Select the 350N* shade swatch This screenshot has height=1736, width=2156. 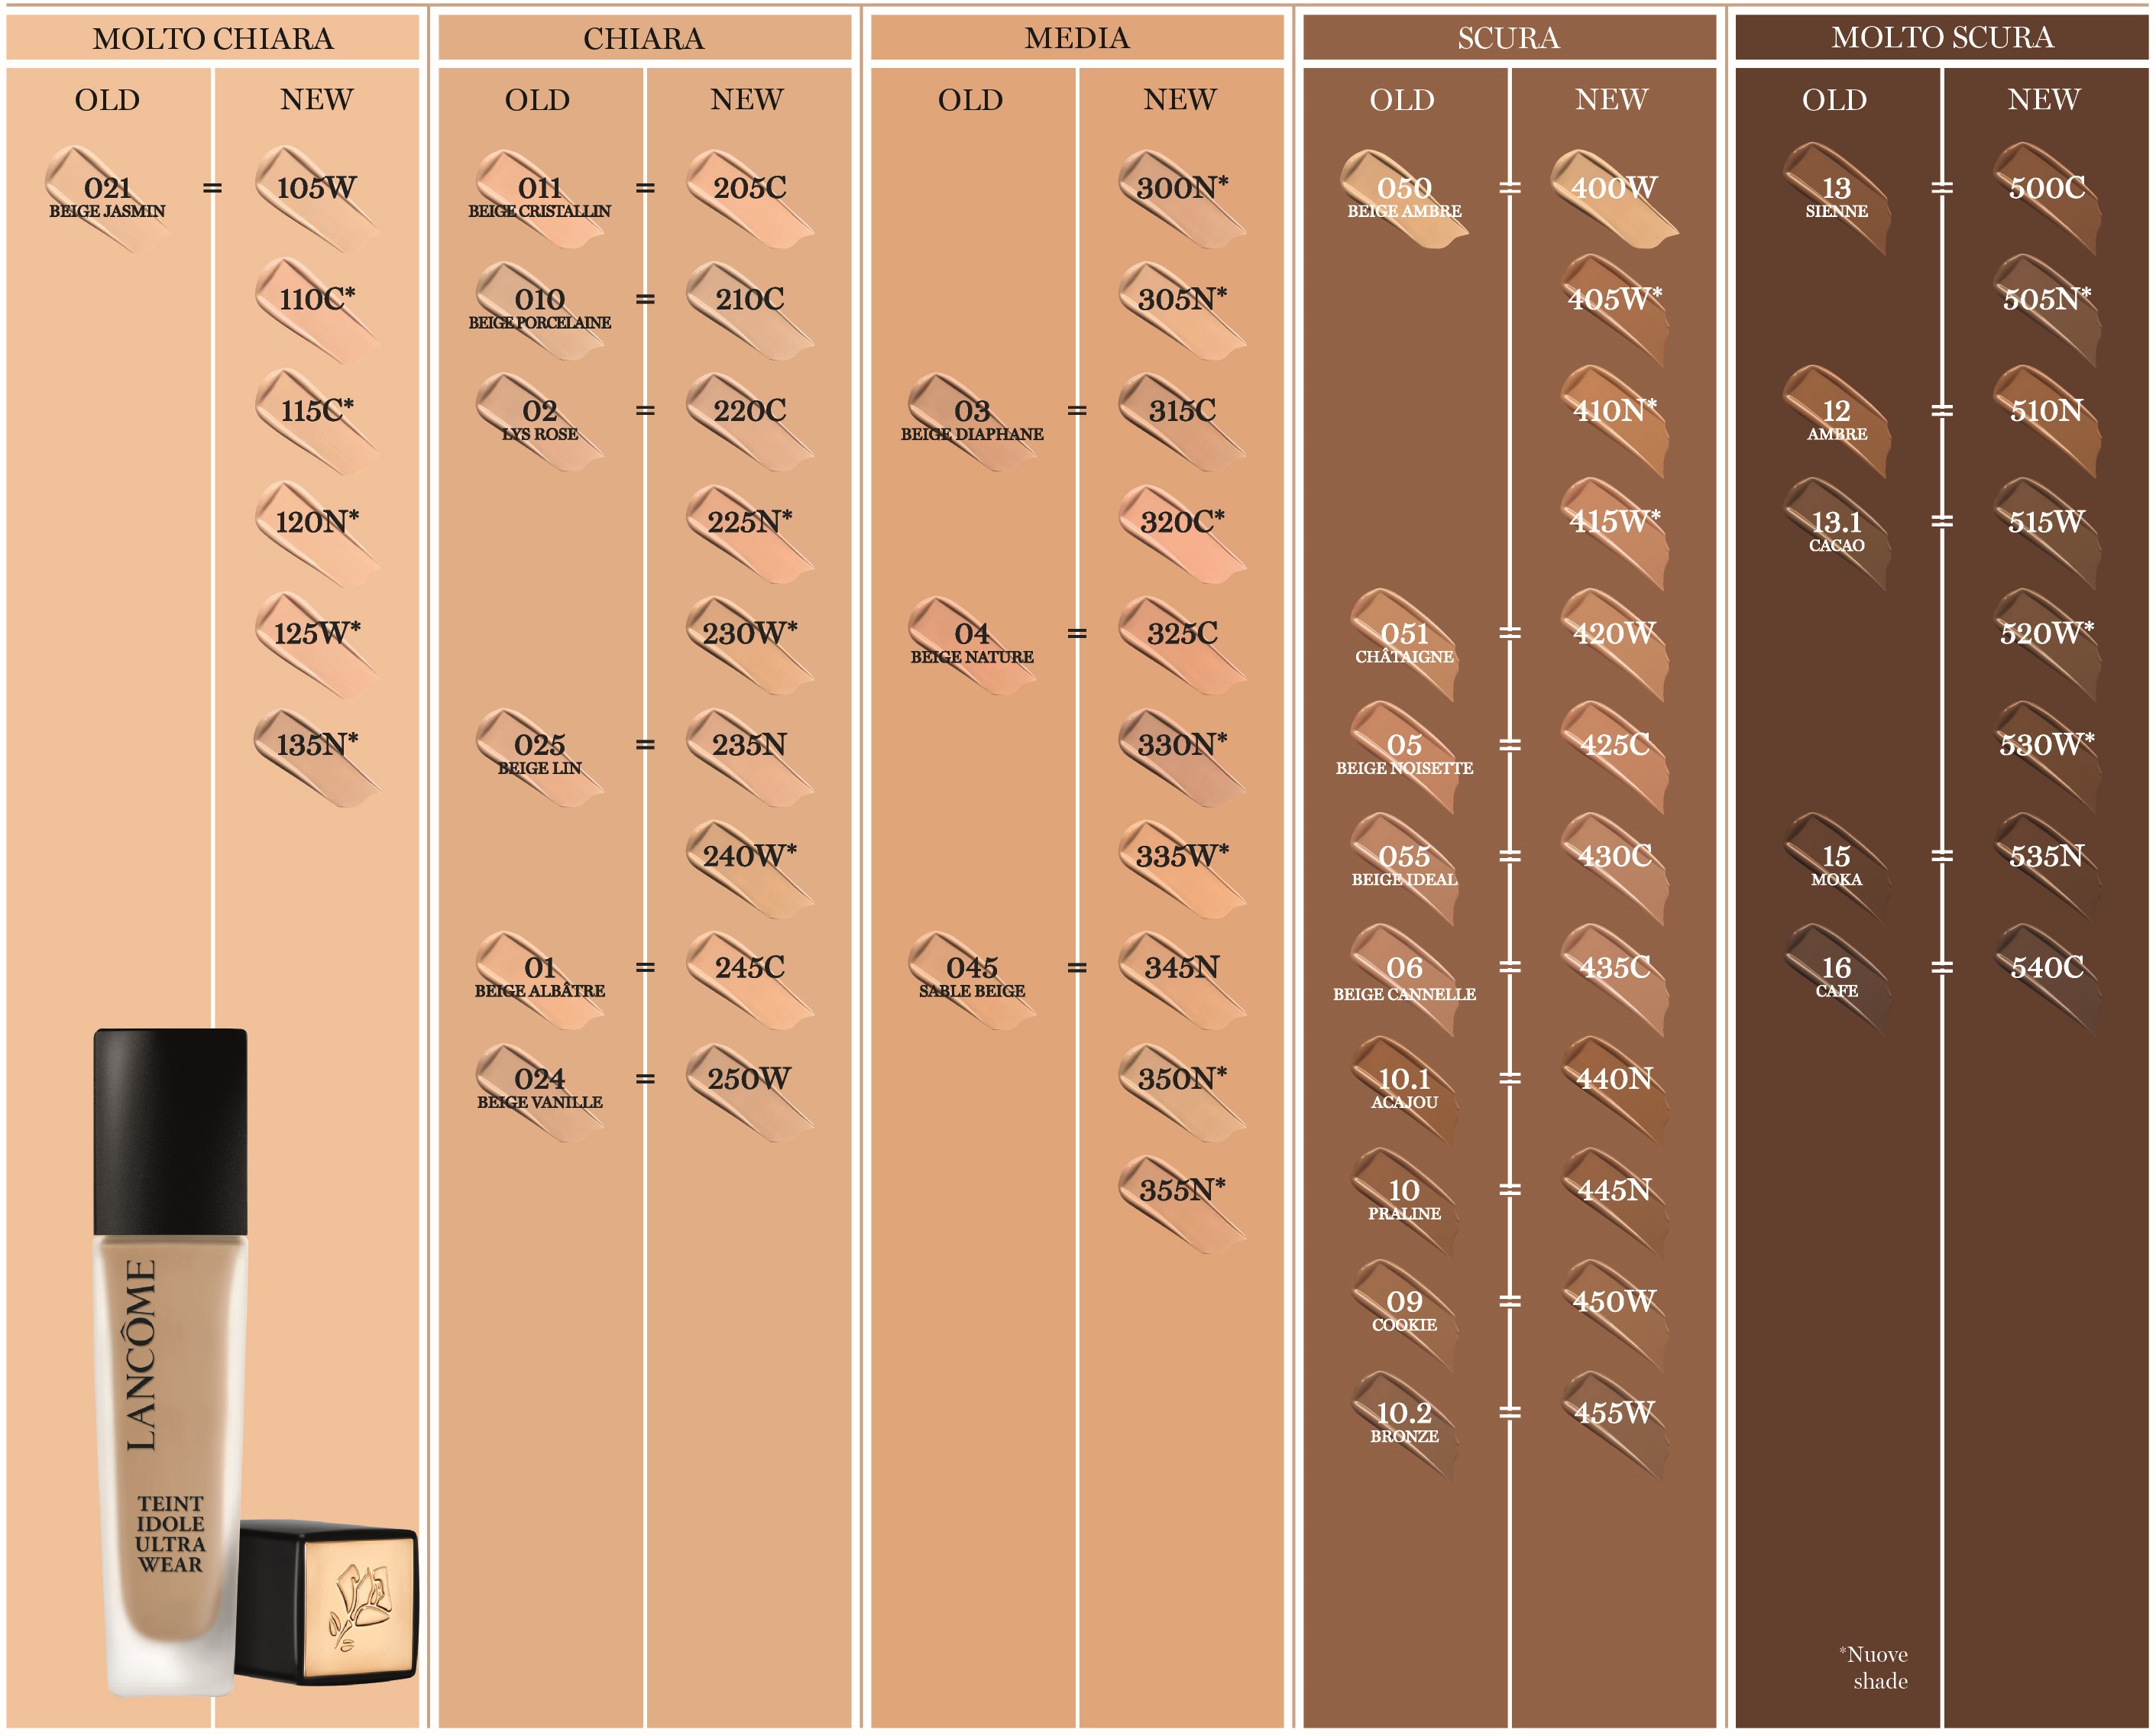(x=1183, y=1091)
